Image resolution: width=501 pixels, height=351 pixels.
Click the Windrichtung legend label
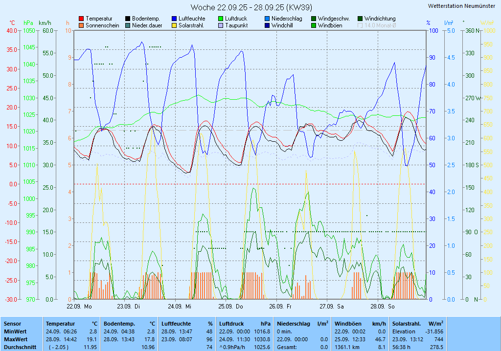click(x=380, y=19)
